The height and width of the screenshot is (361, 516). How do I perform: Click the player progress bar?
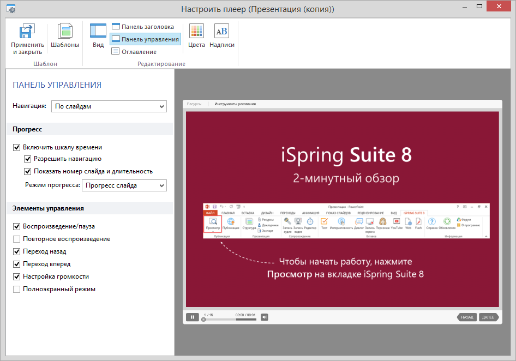(230, 320)
